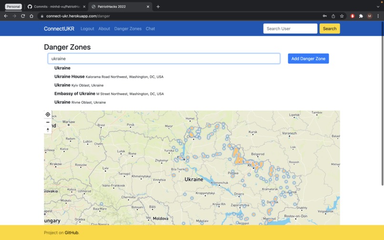Open new tab with plus icon
This screenshot has height=240, width=384.
click(x=158, y=7)
